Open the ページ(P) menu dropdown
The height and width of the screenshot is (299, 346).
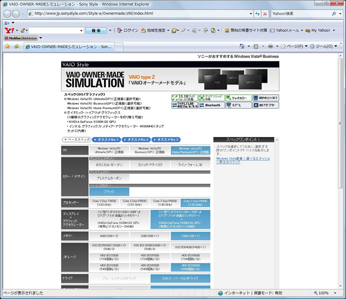coord(306,46)
